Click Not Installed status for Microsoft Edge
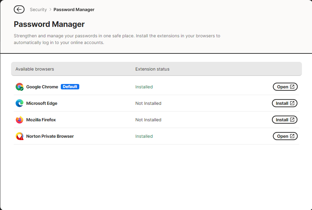312x210 pixels. tap(148, 103)
